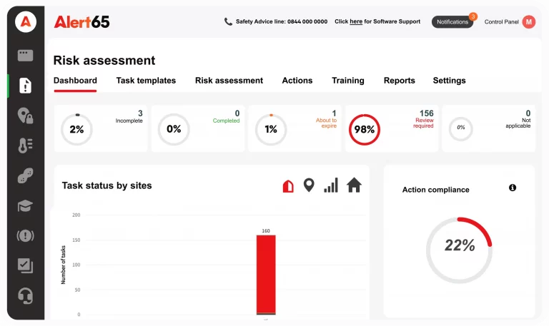Switch to the Task templates tab
549x326 pixels.
click(146, 81)
